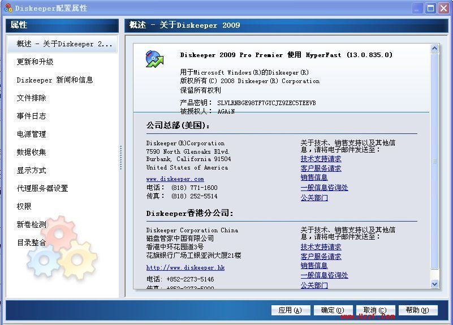This screenshot has width=453, height=325.
Task: Select 概述 - 关于Diskeeper in the sidebar
Action: [x=62, y=44]
